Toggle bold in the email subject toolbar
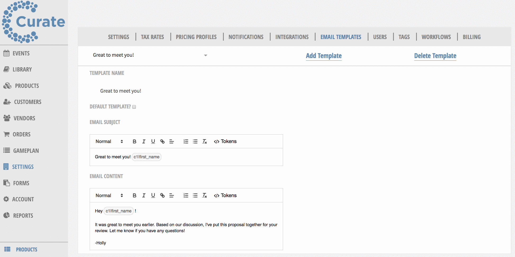 pyautogui.click(x=134, y=141)
